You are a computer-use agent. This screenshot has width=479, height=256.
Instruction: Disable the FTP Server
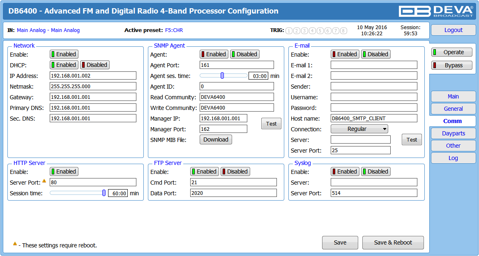235,171
